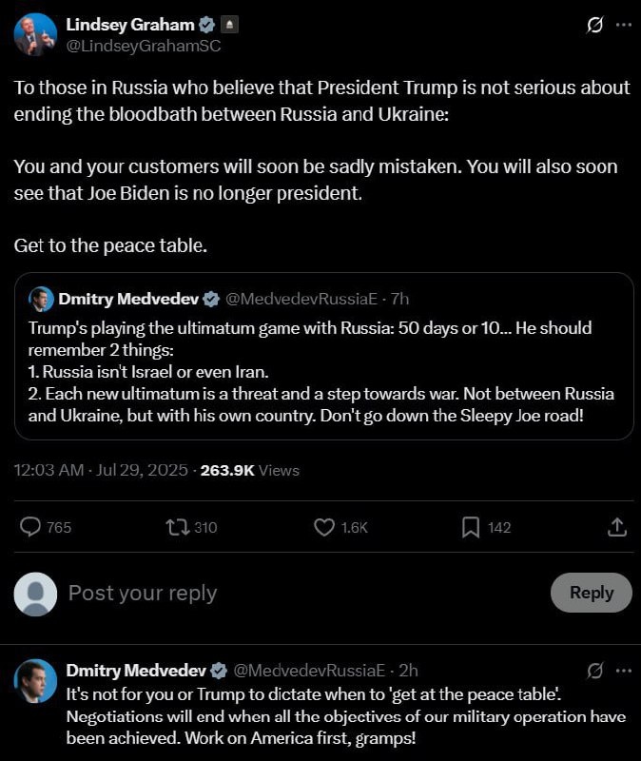Click the verified checkmark beside Lindsey Graham's name
The height and width of the screenshot is (761, 641).
click(x=207, y=25)
